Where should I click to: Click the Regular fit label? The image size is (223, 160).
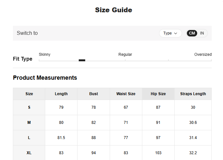pyautogui.click(x=125, y=55)
